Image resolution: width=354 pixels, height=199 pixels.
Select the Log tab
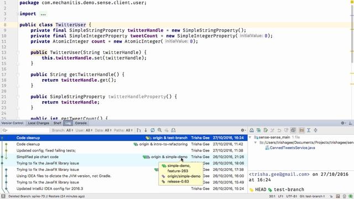(68, 123)
